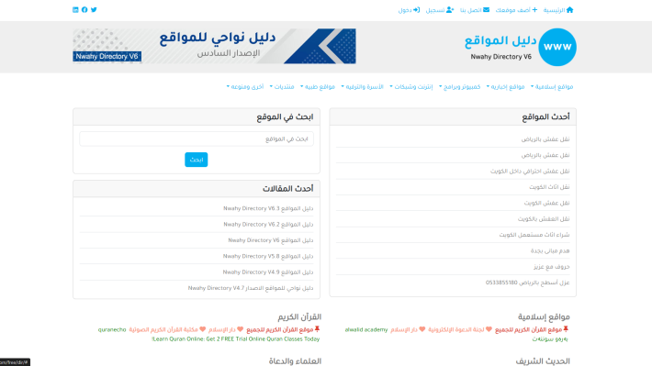Open the القرآن الكريم category heading

coord(299,317)
